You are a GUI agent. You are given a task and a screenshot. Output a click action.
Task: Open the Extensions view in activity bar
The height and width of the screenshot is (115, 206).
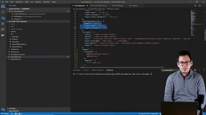3,29
